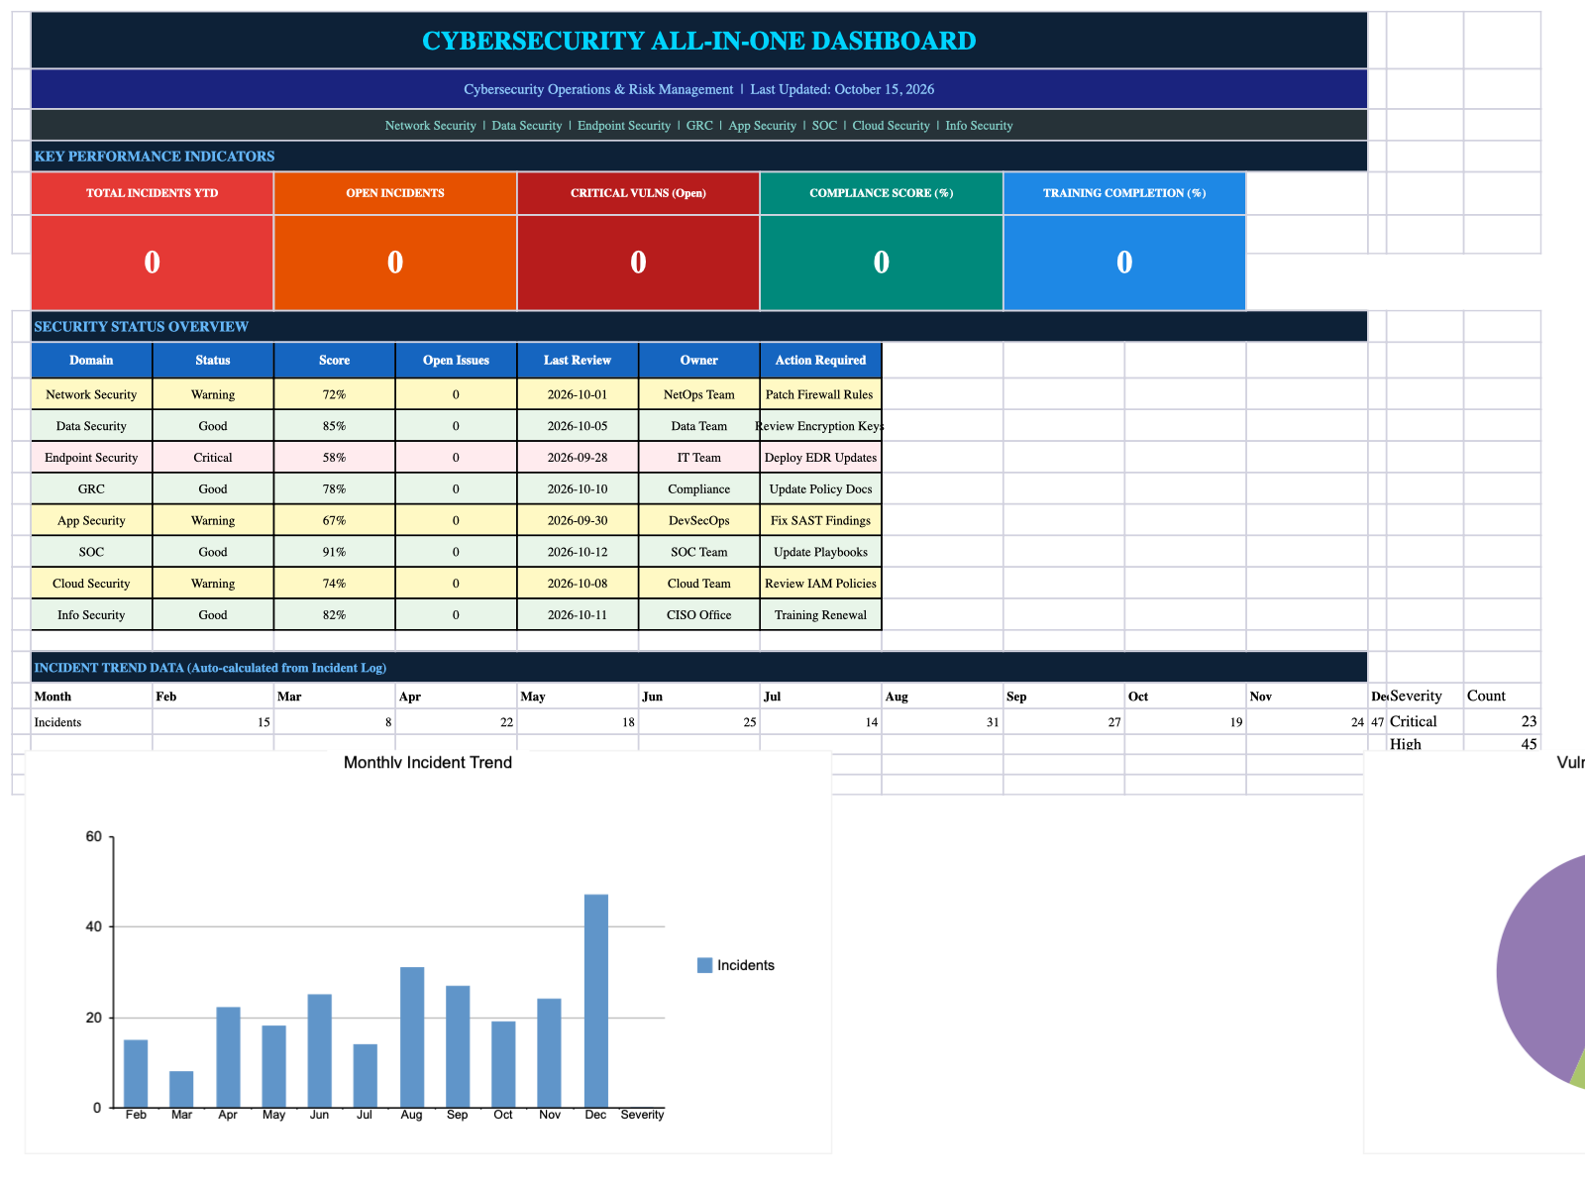The image size is (1585, 1183).
Task: Select the 58% score cell
Action: [335, 458]
